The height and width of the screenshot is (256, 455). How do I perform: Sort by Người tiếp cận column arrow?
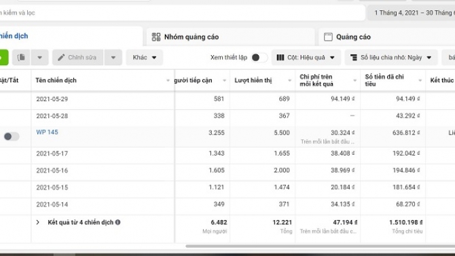point(224,80)
